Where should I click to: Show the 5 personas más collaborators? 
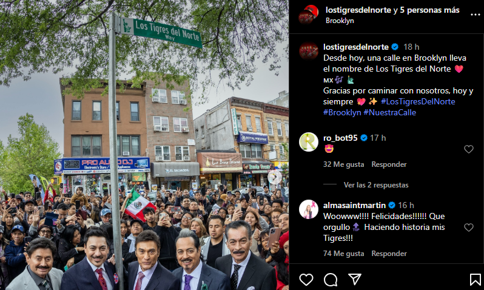pos(429,10)
